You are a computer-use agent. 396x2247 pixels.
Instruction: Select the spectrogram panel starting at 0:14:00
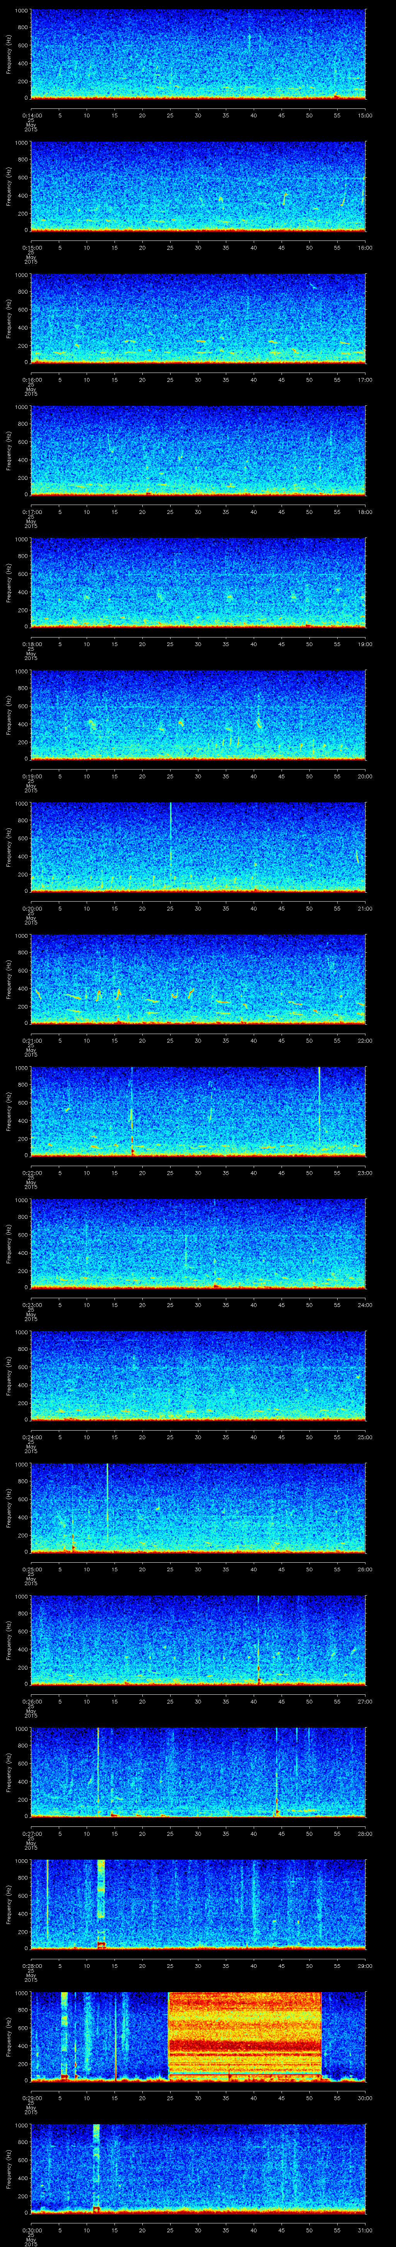(198, 54)
